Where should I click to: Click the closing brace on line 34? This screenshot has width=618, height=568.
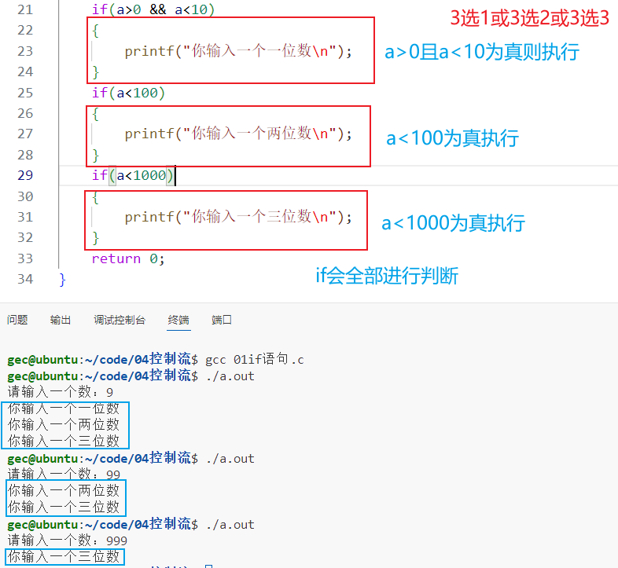63,279
